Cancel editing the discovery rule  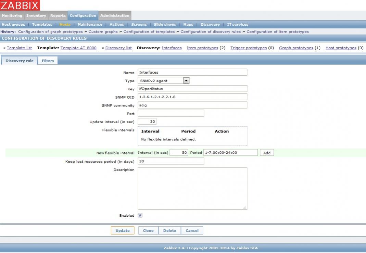(192, 230)
